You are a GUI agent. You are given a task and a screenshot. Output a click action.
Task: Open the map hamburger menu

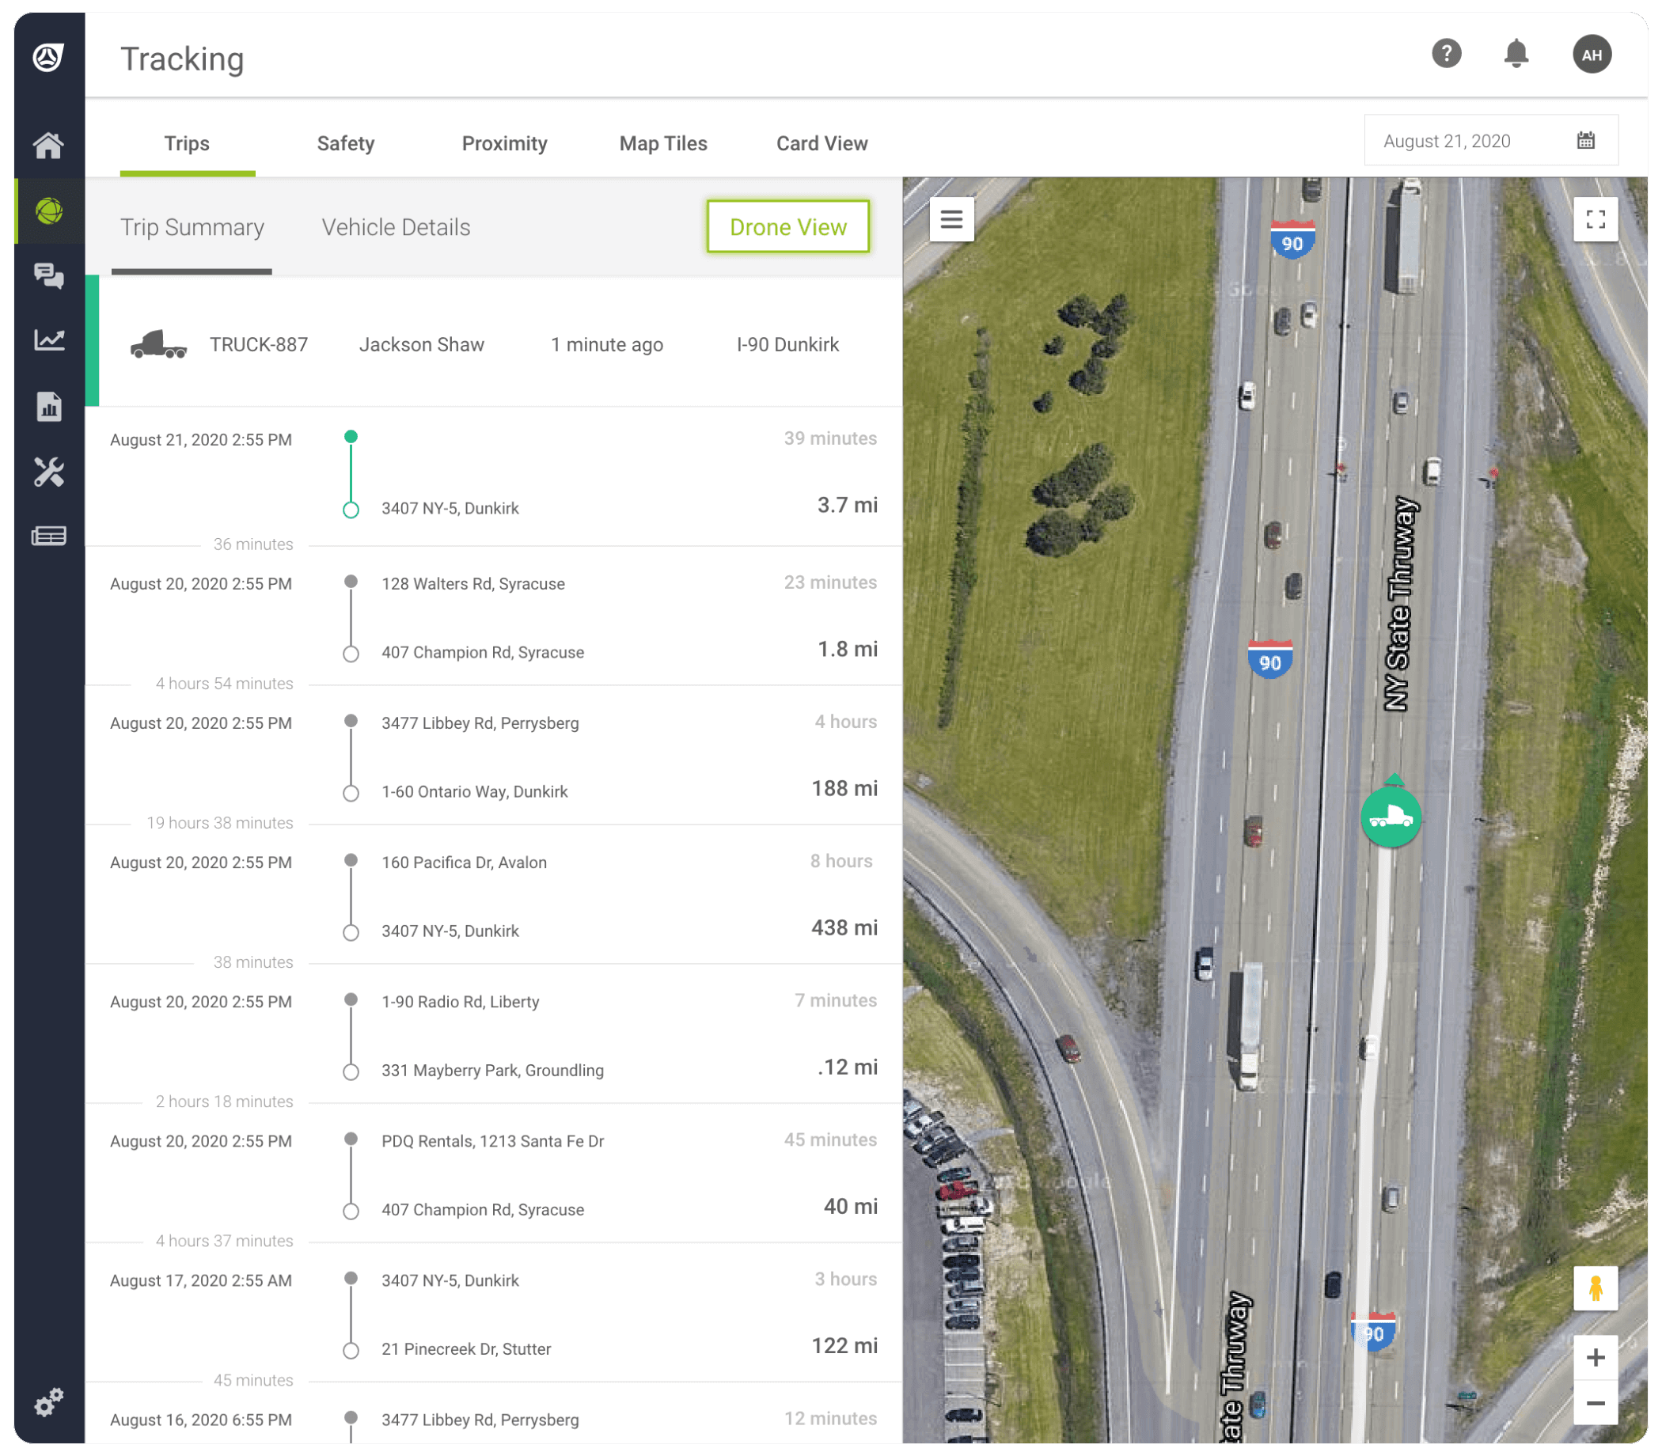tap(951, 218)
